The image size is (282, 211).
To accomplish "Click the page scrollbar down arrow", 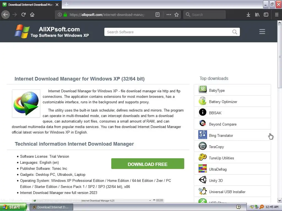I will (280, 200).
